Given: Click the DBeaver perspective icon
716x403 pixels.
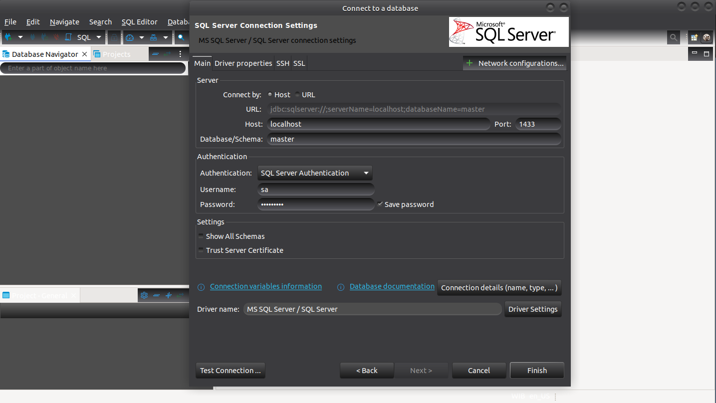Looking at the screenshot, I should [707, 37].
